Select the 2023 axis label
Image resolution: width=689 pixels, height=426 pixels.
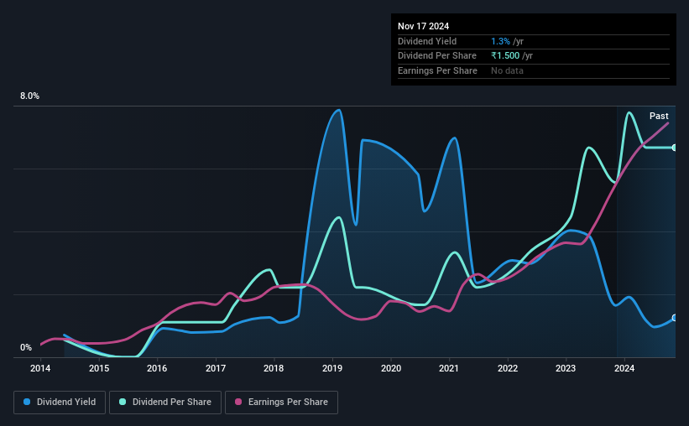[566, 368]
